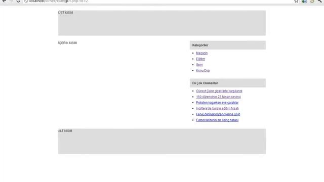Click the ÜST KISIM header text
Viewport: 324px width, 182px height.
[x=65, y=12]
